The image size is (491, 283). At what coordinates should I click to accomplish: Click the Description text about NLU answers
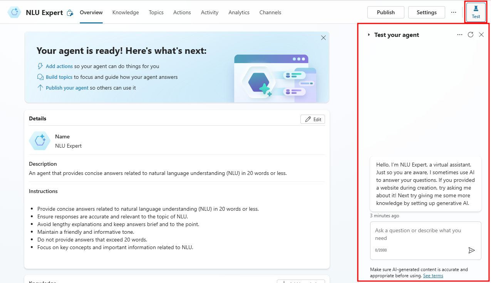pos(158,173)
